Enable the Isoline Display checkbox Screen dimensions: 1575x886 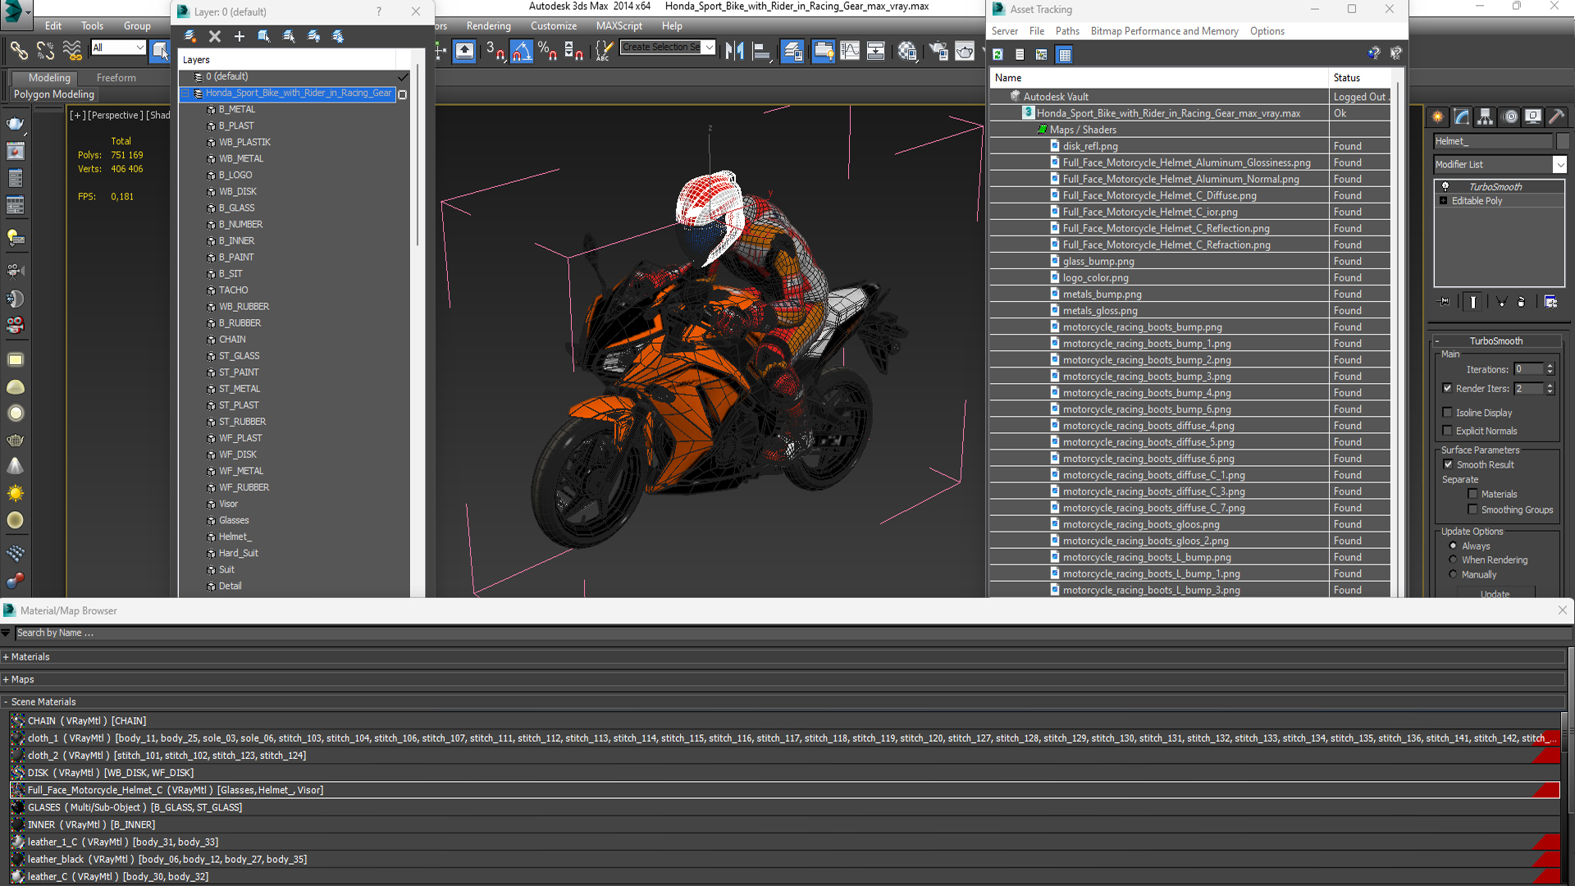point(1447,413)
